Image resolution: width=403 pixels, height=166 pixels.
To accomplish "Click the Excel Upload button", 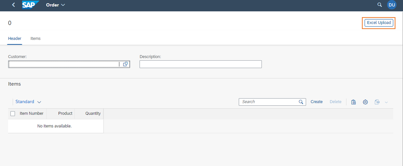I will [x=379, y=23].
